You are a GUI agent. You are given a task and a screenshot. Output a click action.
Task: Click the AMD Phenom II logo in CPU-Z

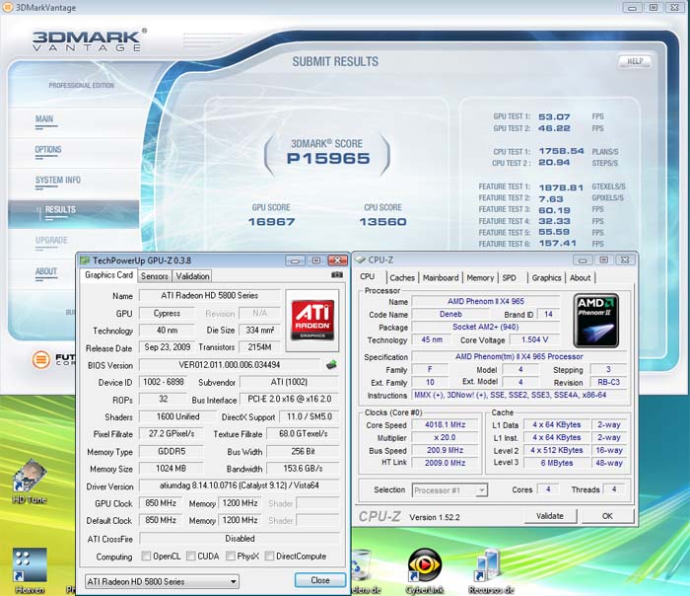tap(595, 321)
